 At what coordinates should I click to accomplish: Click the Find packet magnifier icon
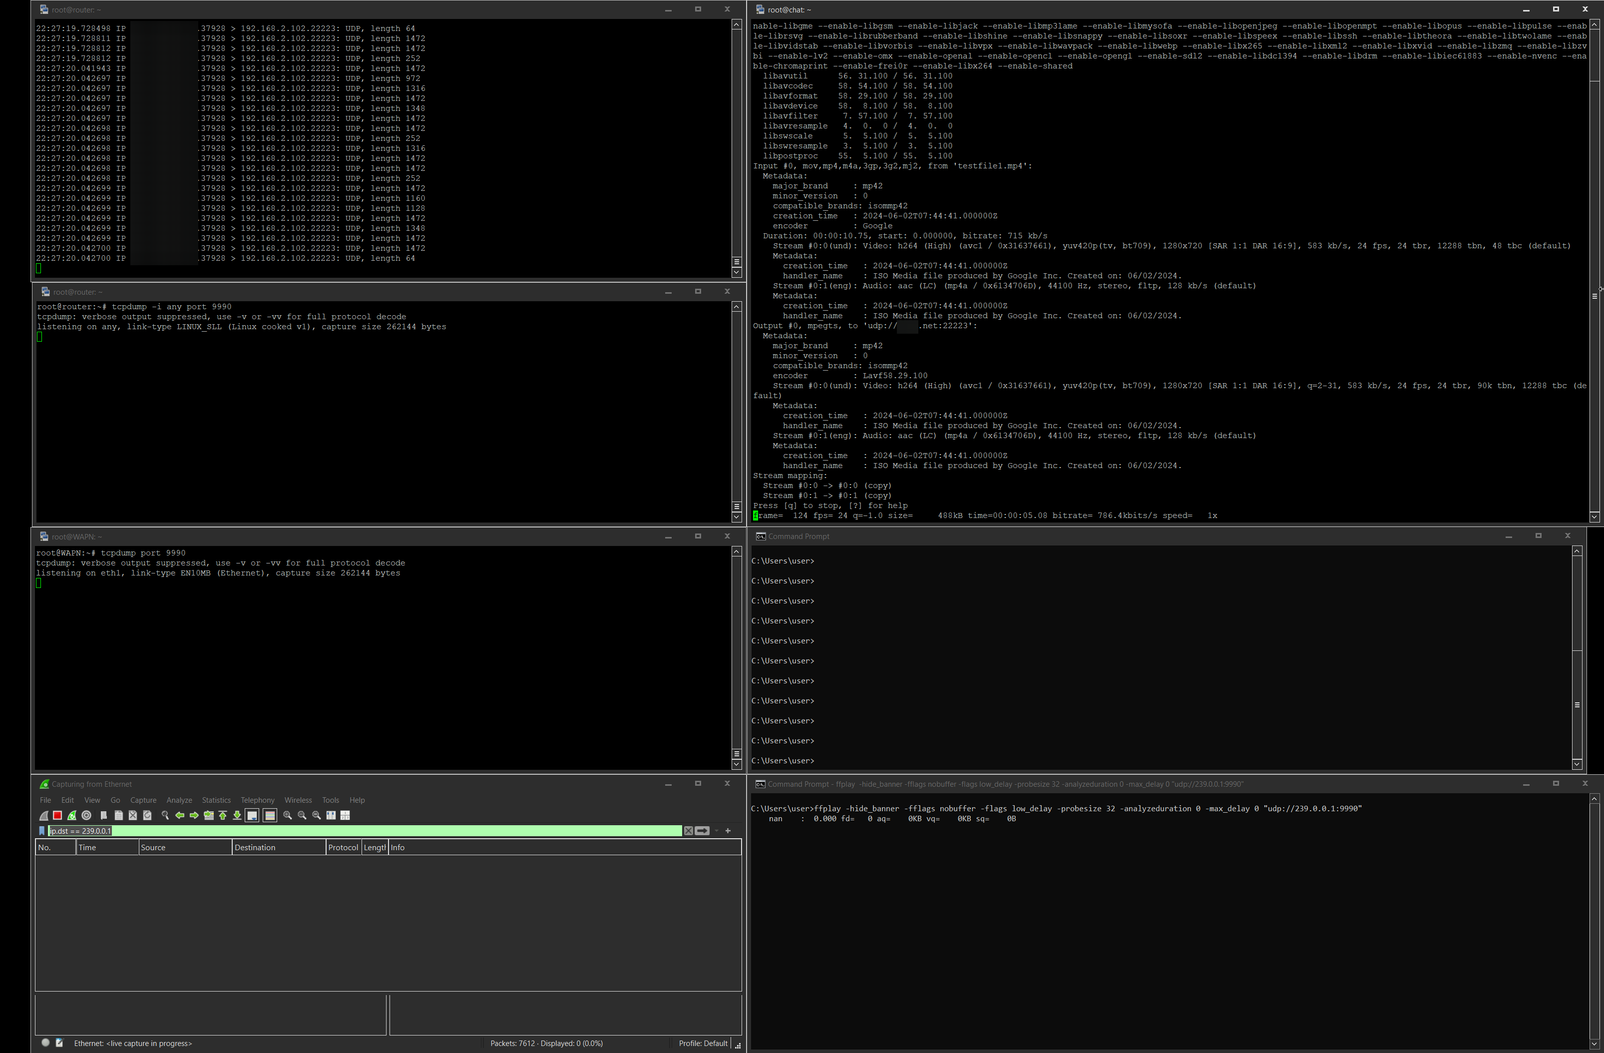click(165, 815)
